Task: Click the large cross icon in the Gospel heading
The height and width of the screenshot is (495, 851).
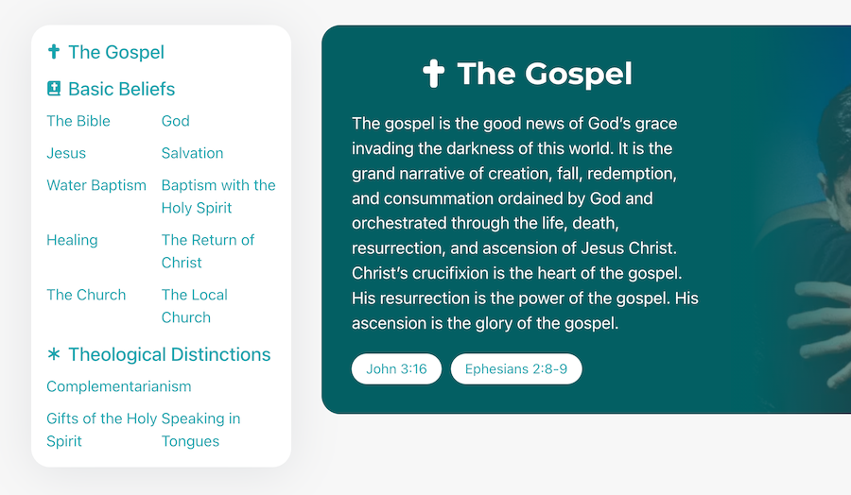Action: 434,73
